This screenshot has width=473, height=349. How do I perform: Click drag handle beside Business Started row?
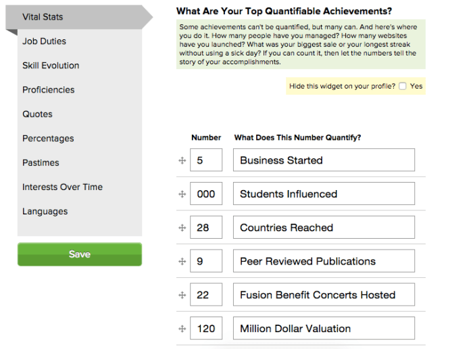182,160
